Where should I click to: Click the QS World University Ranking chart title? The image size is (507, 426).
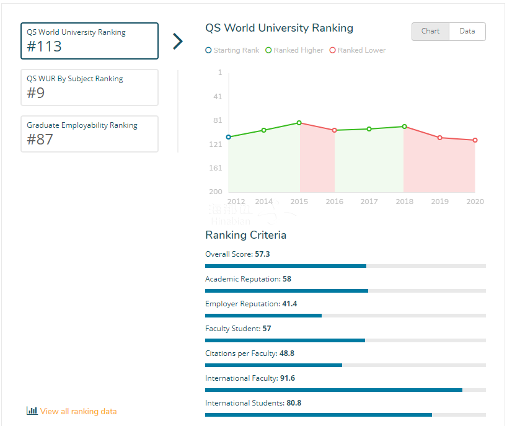pyautogui.click(x=280, y=28)
